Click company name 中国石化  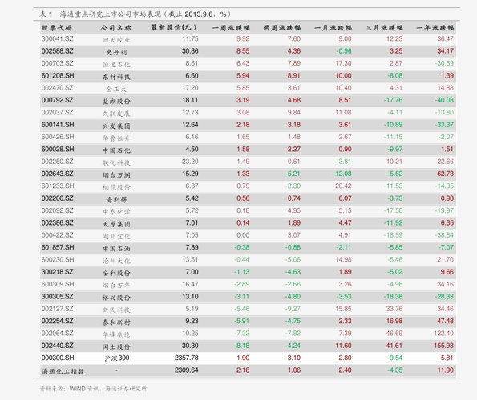tap(116, 150)
